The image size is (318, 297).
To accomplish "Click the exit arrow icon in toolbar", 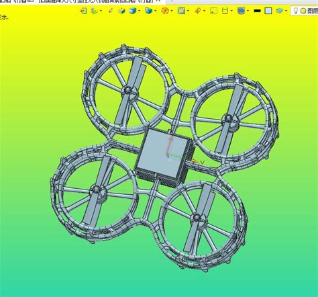I will click(x=83, y=11).
